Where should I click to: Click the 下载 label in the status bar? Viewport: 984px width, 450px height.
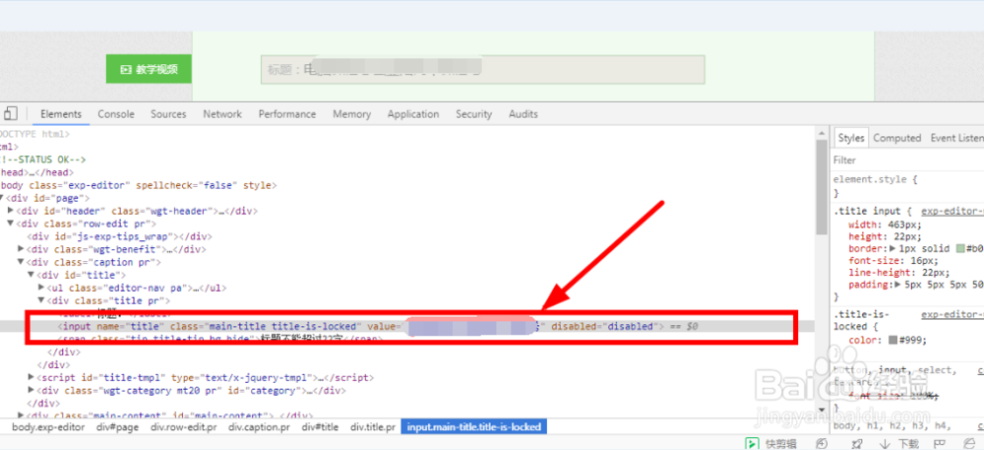point(907,444)
